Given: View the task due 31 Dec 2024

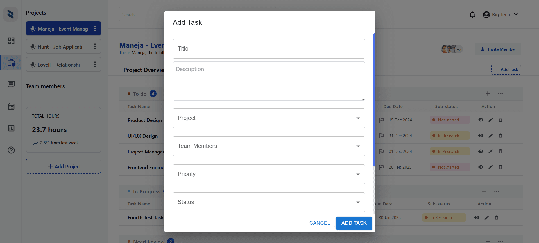Looking at the screenshot, I should [481, 136].
